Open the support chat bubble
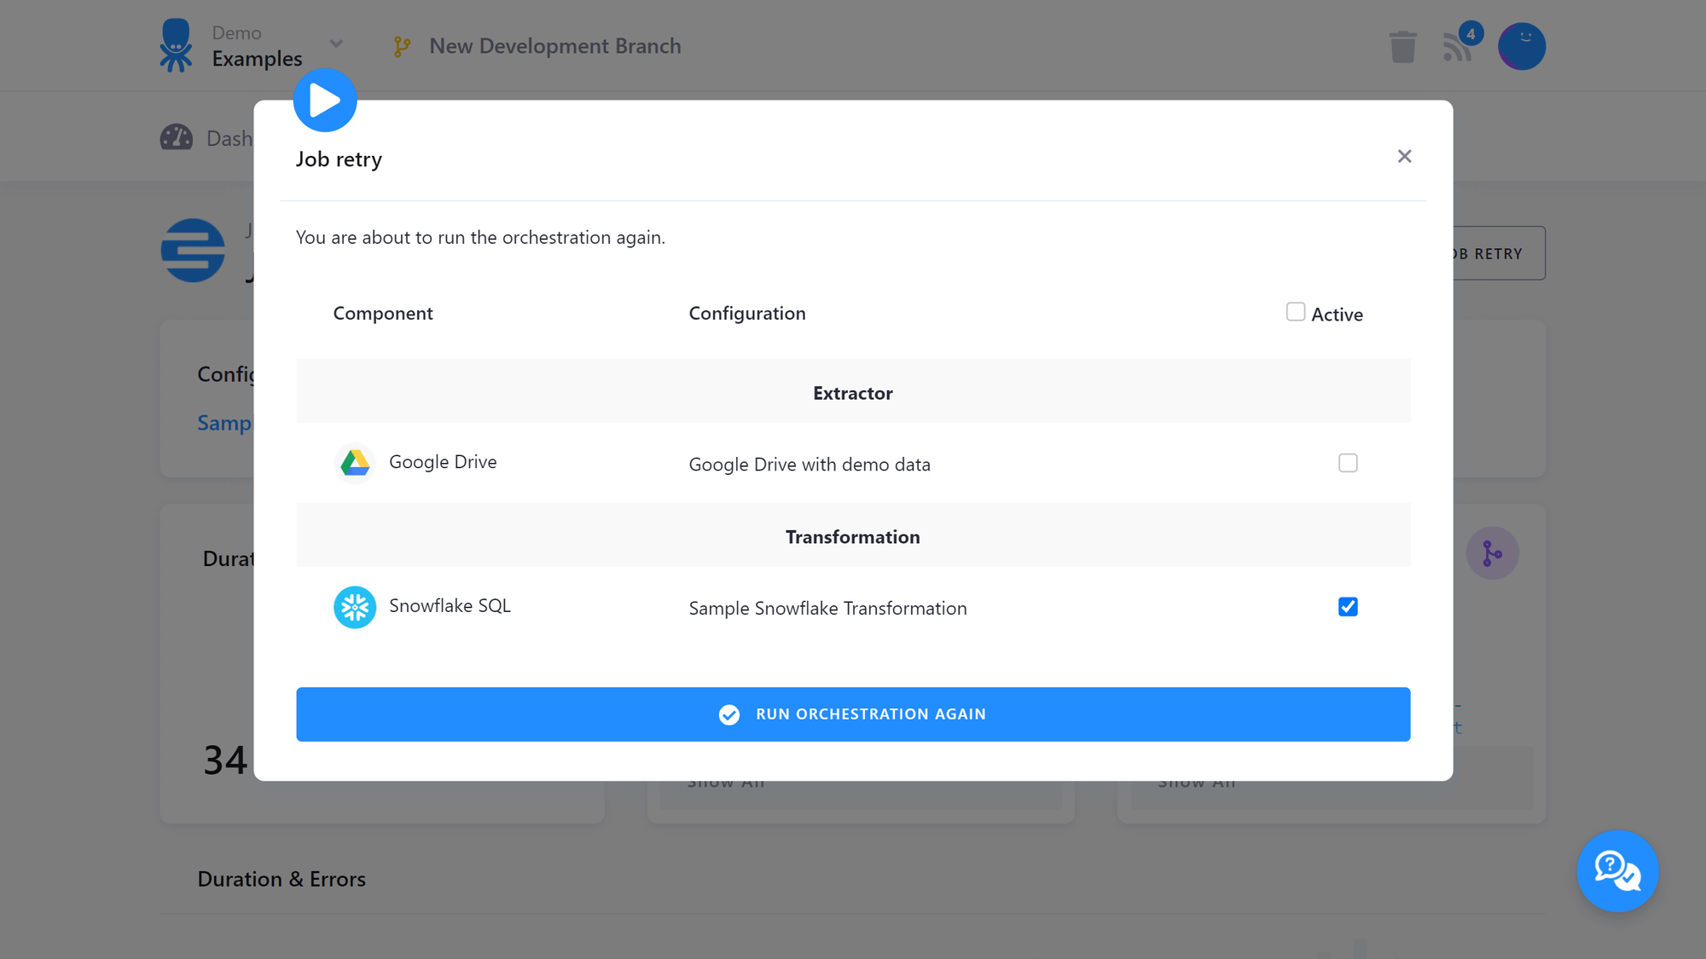 [1617, 871]
